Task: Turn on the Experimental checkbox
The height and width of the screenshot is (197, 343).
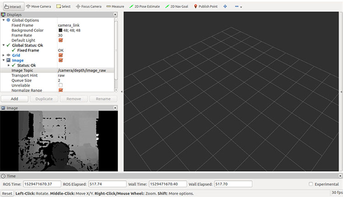Action: click(x=311, y=184)
